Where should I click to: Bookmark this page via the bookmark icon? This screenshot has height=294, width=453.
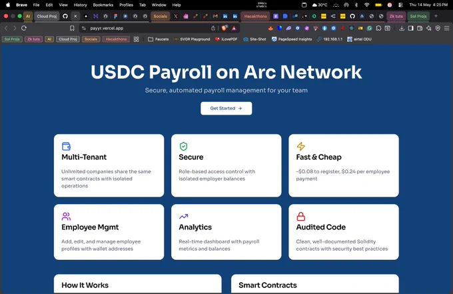[x=72, y=28]
